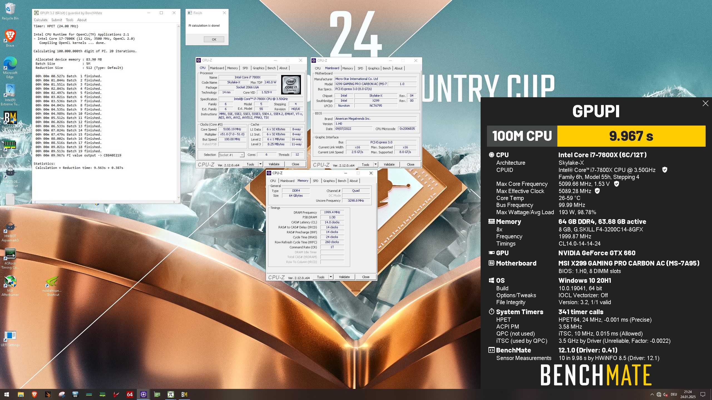Click the muted speaker tray icon

pyautogui.click(x=665, y=394)
